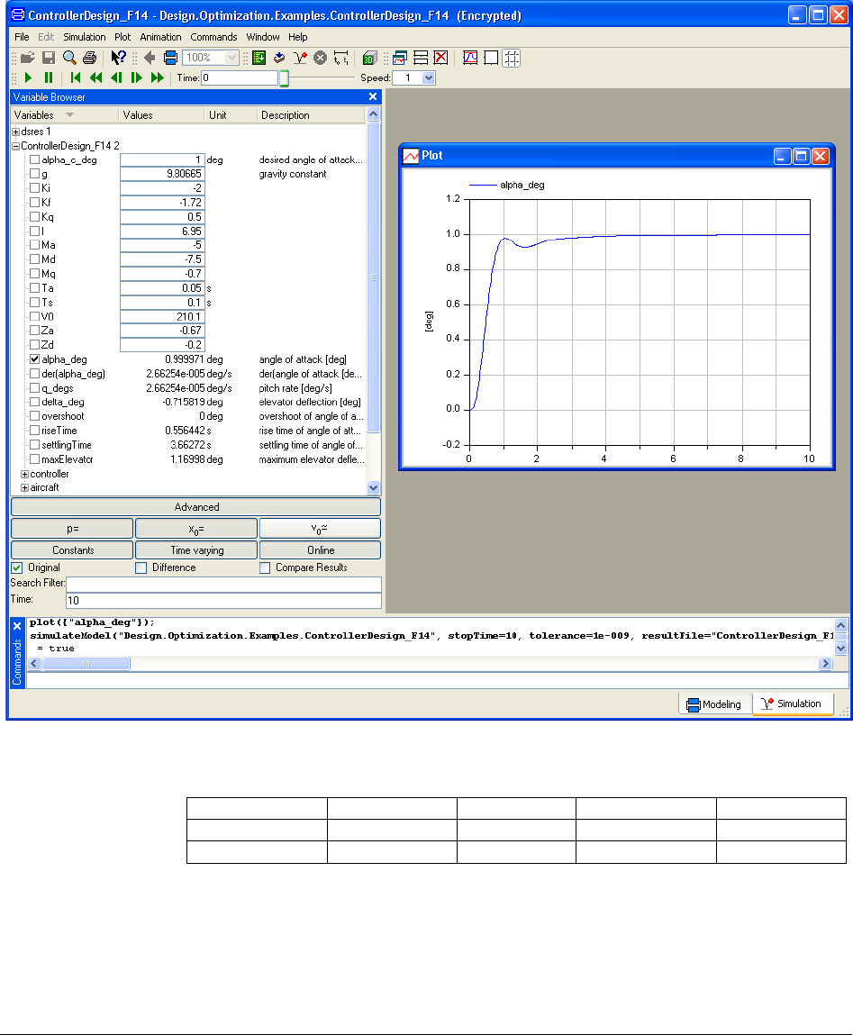Screen dimensions: 853x1035
Task: Open the Simulation menu
Action: coord(85,37)
